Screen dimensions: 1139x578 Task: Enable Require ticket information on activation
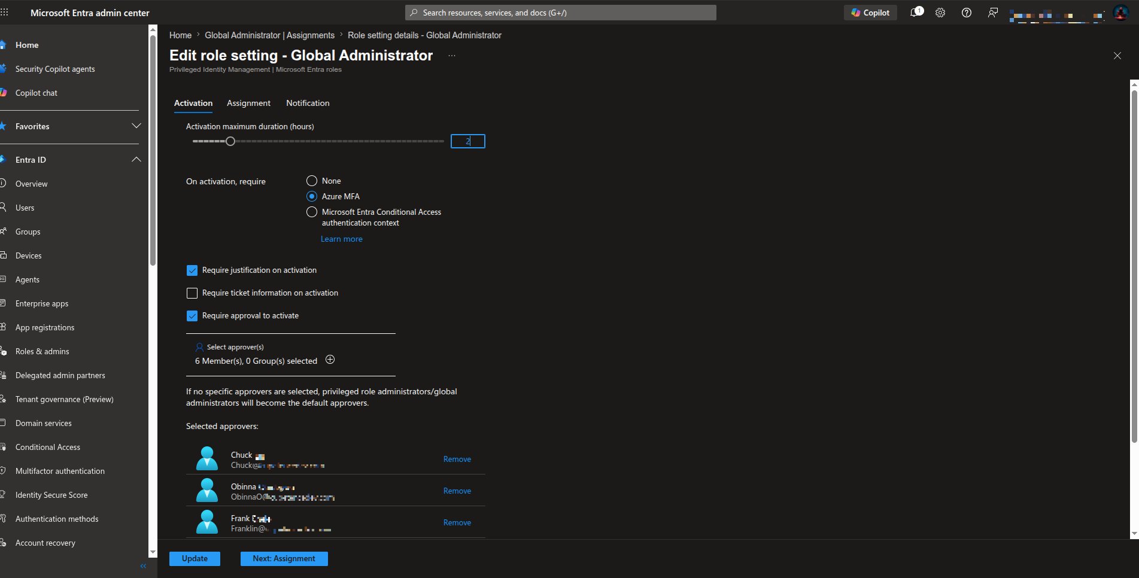[x=192, y=293]
